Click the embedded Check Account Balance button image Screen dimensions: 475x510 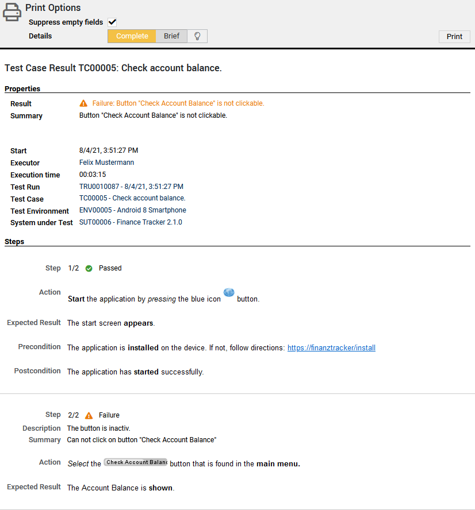point(135,462)
